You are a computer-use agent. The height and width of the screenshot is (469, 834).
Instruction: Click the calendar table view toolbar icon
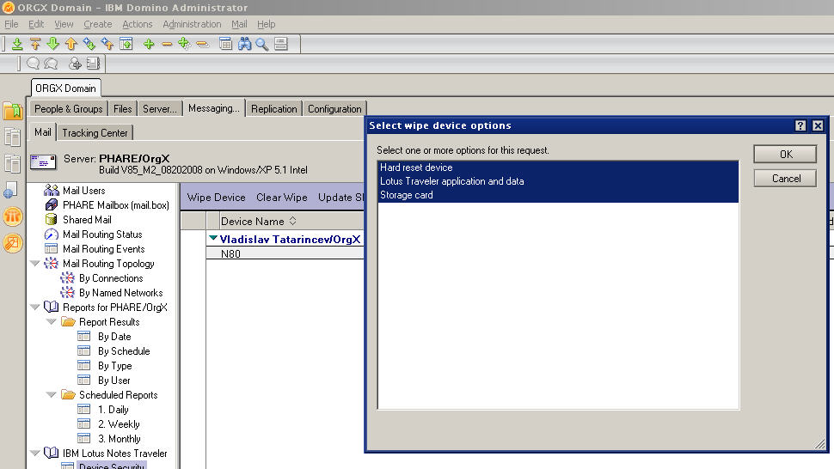click(225, 44)
